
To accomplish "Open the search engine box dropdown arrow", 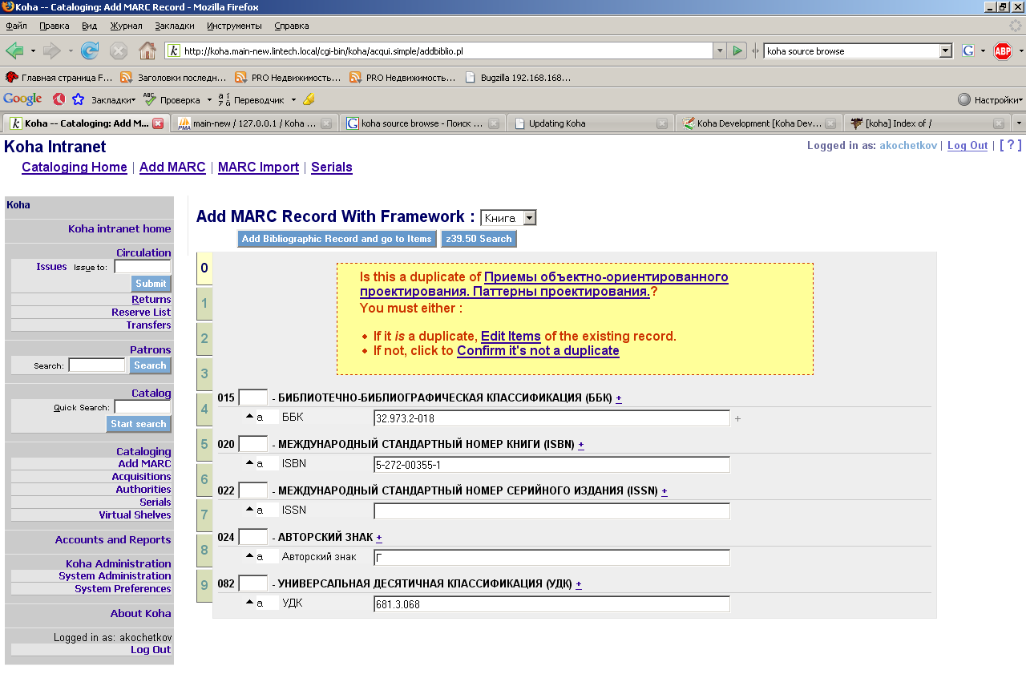I will [945, 51].
